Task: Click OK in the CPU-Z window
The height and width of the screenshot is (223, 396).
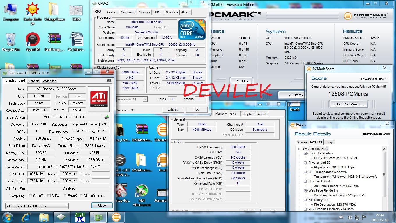Action: 197,110
